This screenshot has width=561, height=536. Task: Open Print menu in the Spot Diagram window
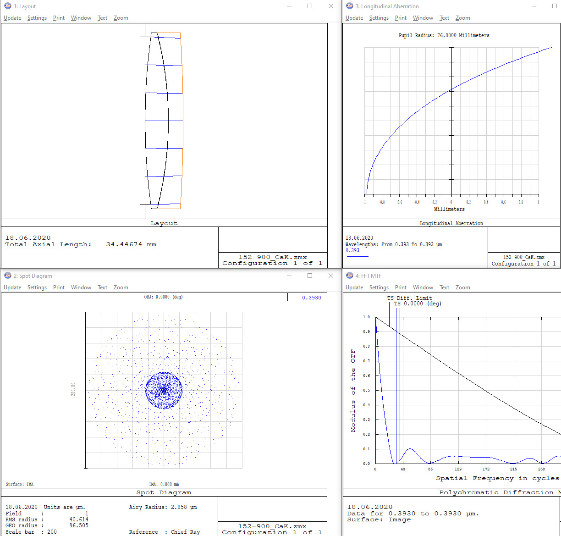click(59, 287)
